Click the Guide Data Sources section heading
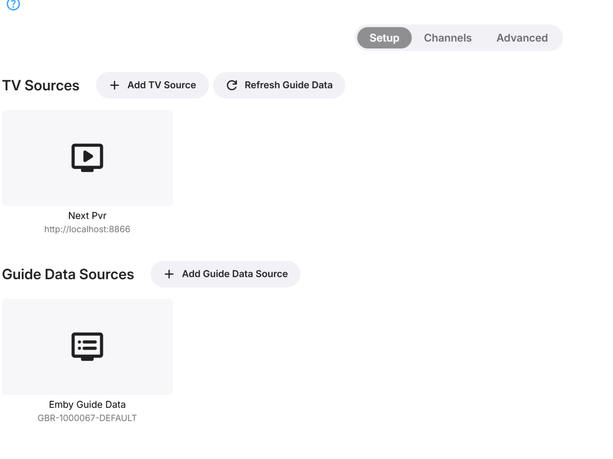This screenshot has height=459, width=613. [68, 275]
